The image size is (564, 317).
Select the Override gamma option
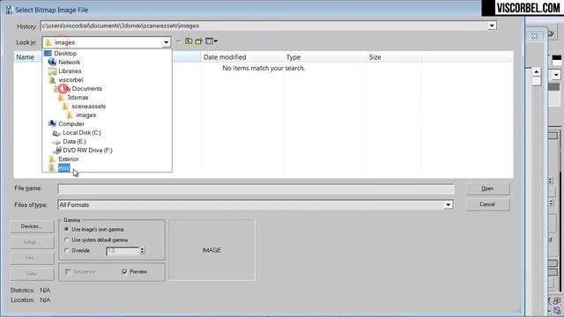(67, 250)
